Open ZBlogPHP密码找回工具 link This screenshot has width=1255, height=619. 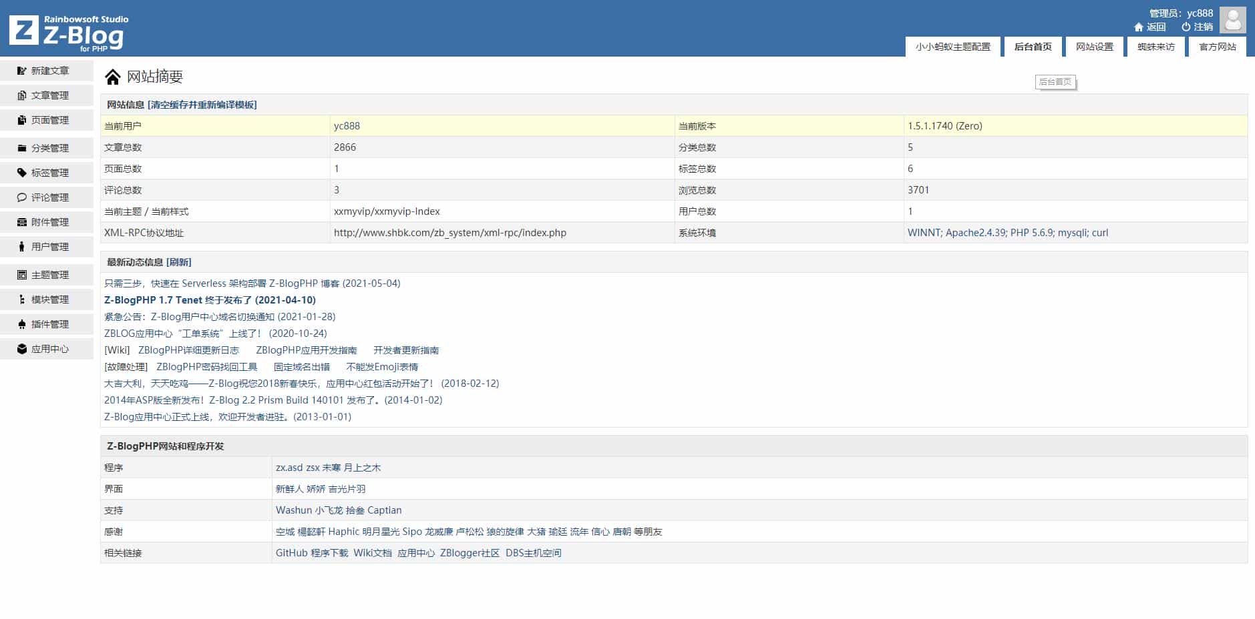point(207,367)
